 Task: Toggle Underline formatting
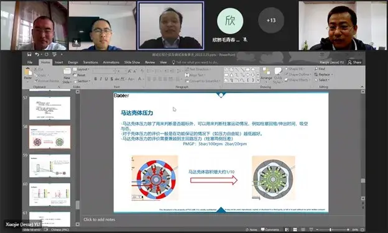pos(106,79)
